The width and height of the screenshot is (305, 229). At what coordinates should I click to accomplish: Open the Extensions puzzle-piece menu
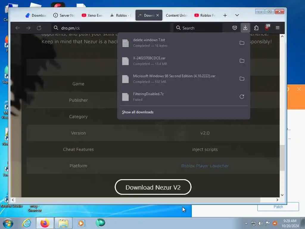[256, 28]
